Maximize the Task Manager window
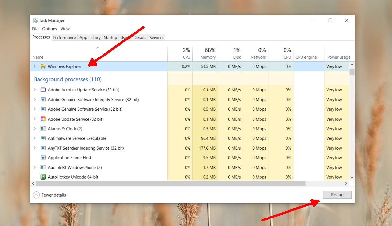The width and height of the screenshot is (392, 226). [330, 20]
